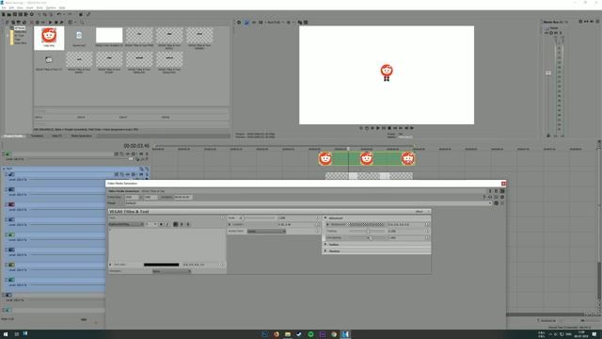Align text right in Titles & Text
This screenshot has height=339, width=602.
pos(188,224)
